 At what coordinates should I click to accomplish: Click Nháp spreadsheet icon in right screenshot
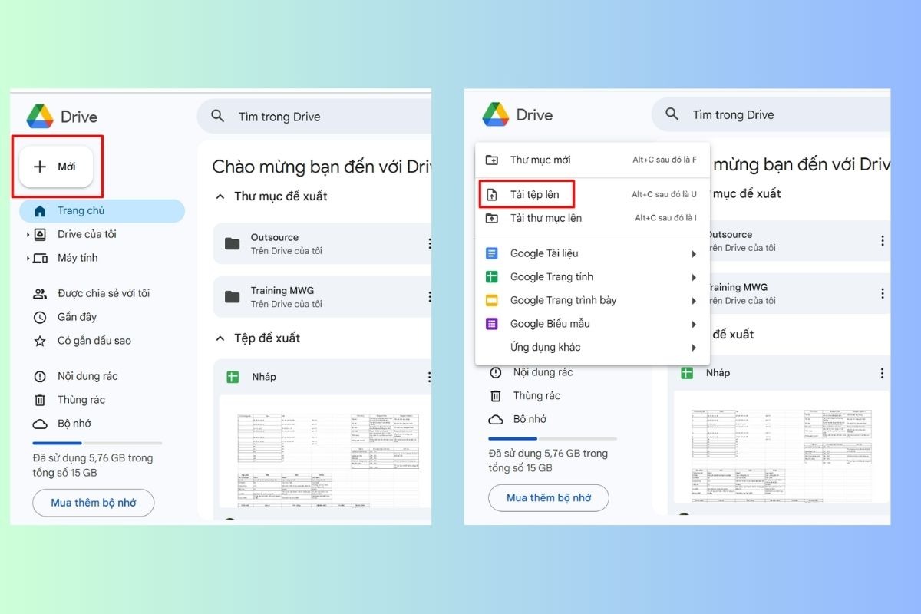point(687,373)
